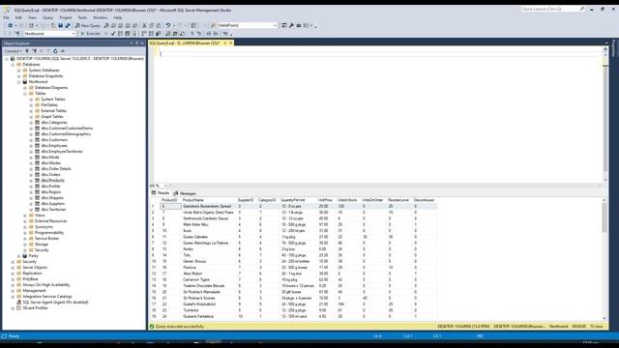
Task: Click the Paste icon in toolbar
Action: 159,25
